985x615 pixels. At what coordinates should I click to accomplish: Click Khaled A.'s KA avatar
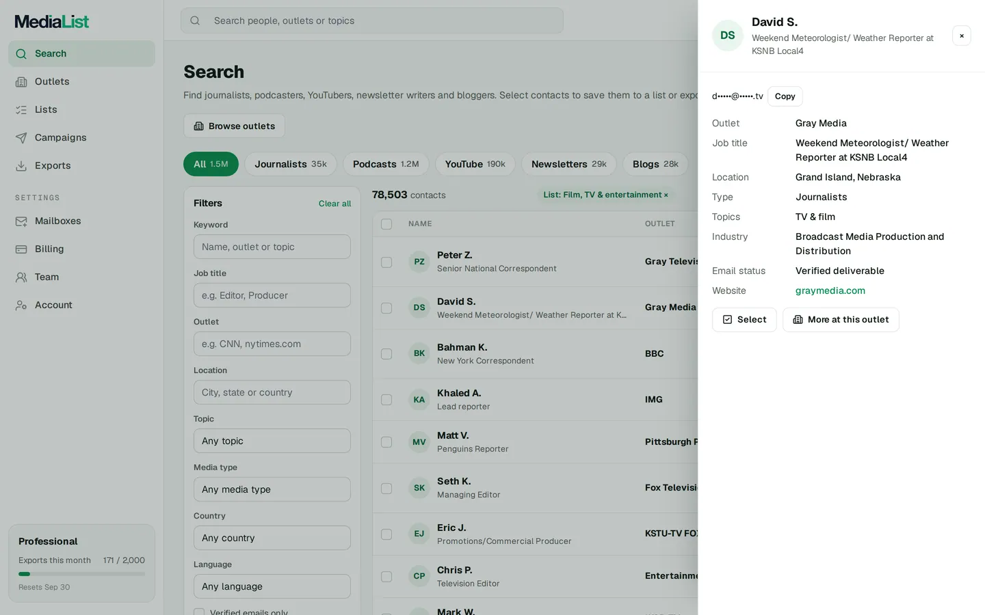tap(419, 400)
